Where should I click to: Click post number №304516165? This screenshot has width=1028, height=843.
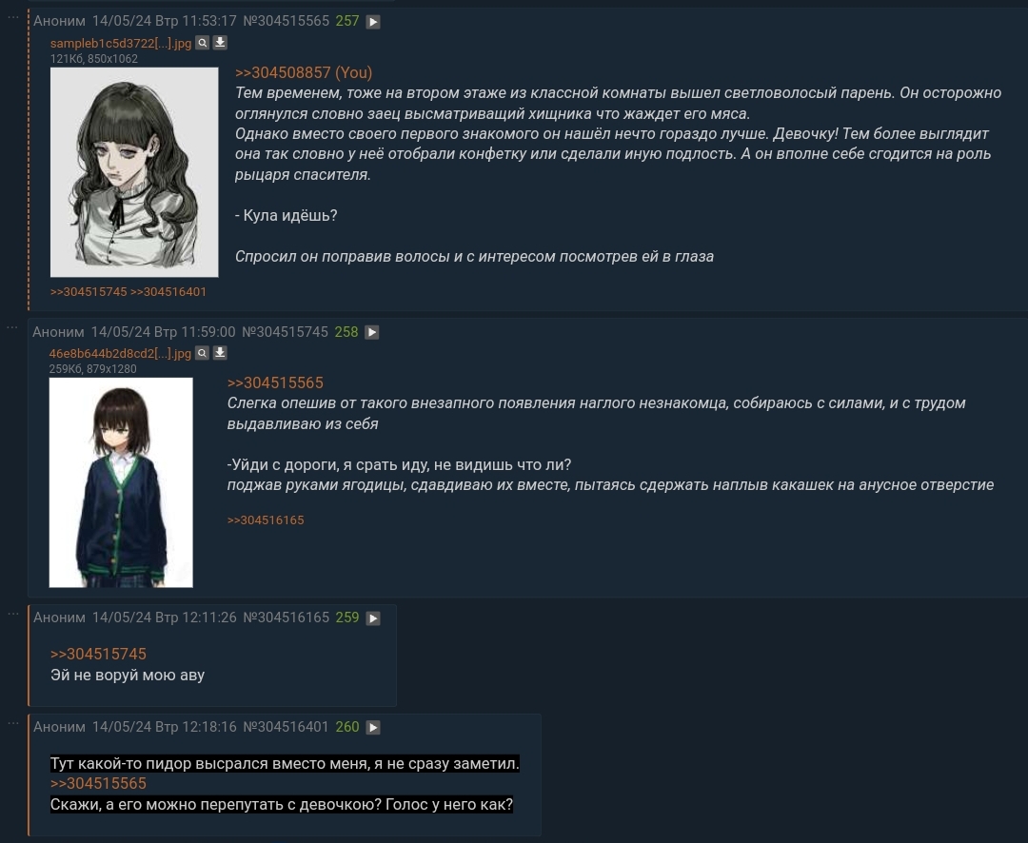click(x=286, y=618)
